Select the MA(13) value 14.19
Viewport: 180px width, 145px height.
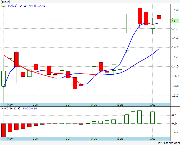(23, 6)
